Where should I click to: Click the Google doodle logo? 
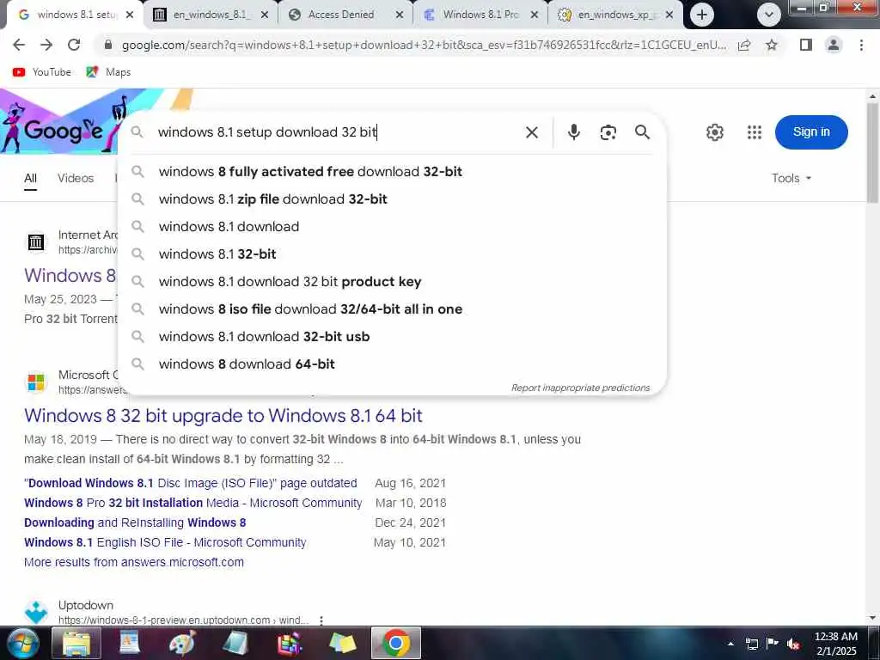pyautogui.click(x=62, y=124)
